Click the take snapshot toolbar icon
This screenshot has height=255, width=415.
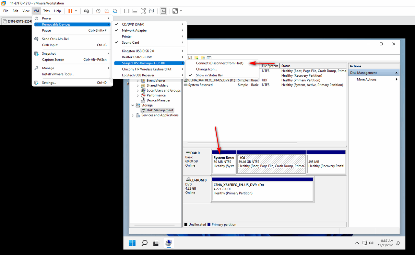click(x=98, y=11)
